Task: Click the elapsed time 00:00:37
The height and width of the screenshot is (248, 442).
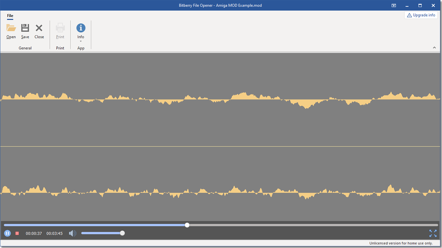Action: (x=34, y=233)
